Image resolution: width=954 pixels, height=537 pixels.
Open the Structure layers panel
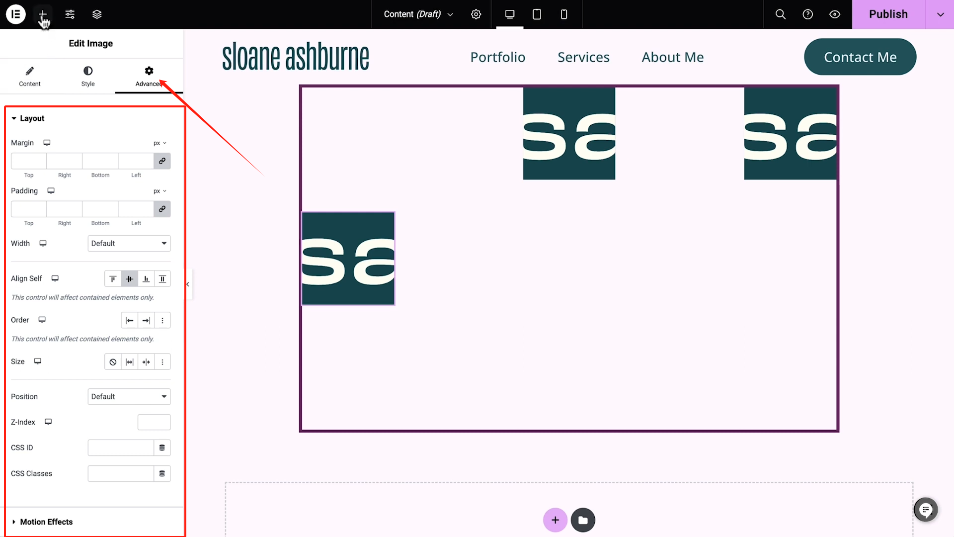tap(97, 14)
